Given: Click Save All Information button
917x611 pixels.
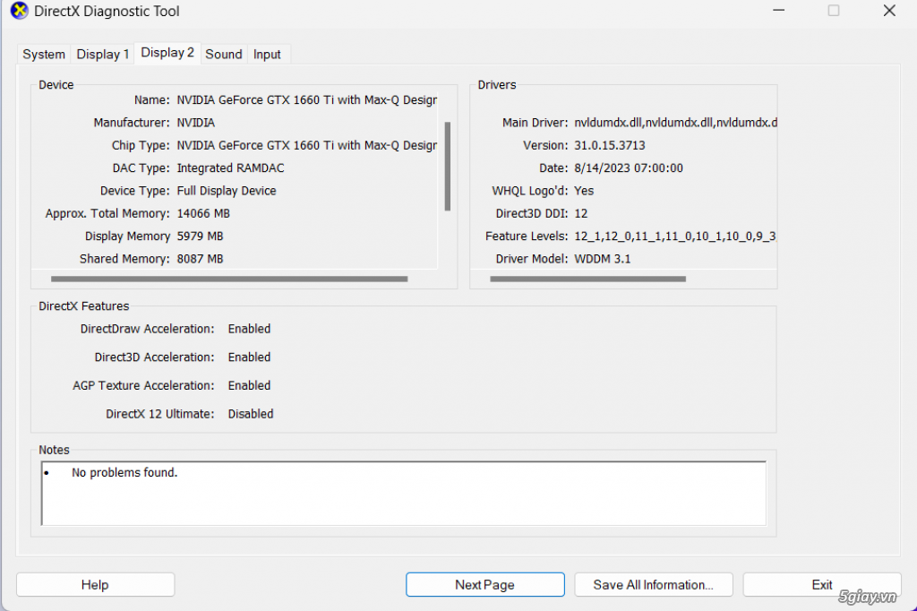Looking at the screenshot, I should pos(653,585).
